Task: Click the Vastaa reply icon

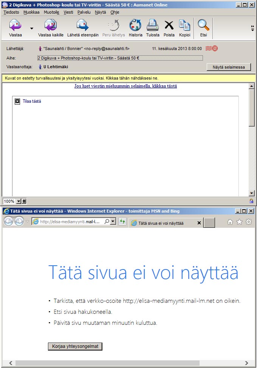Action: click(15, 25)
